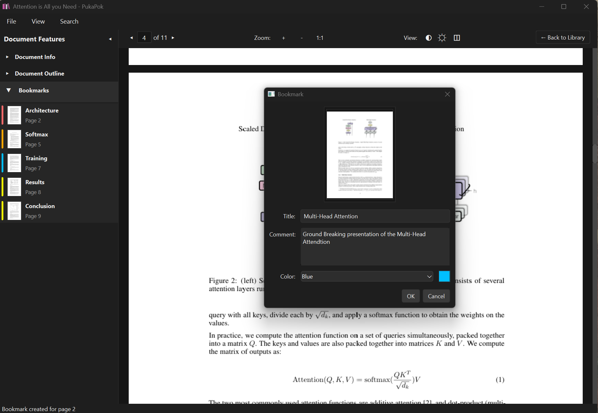This screenshot has width=598, height=413.
Task: Open the Softmax bookmark thumbnail
Action: tap(14, 139)
